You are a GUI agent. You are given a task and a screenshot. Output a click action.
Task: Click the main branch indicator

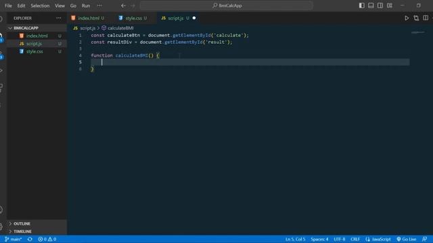(14, 239)
